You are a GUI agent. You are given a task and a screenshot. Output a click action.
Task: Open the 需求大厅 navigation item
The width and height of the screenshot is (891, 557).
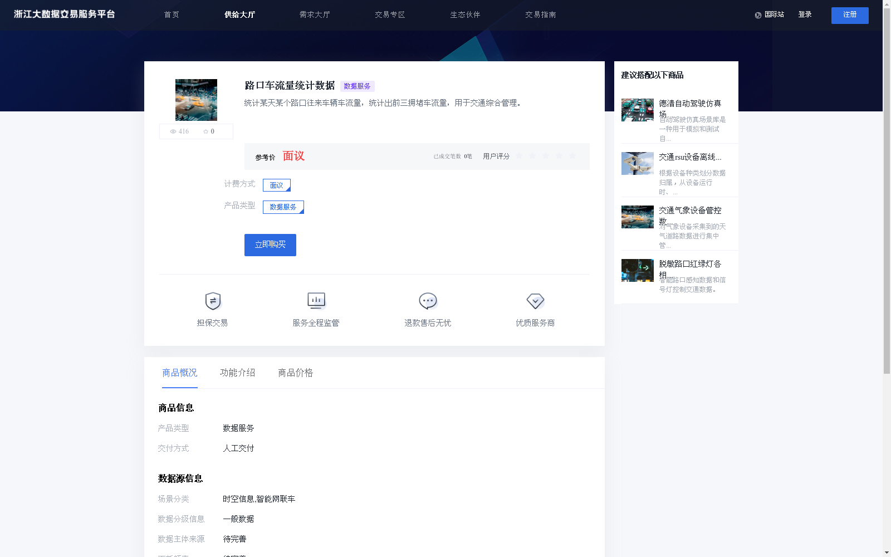click(x=315, y=15)
